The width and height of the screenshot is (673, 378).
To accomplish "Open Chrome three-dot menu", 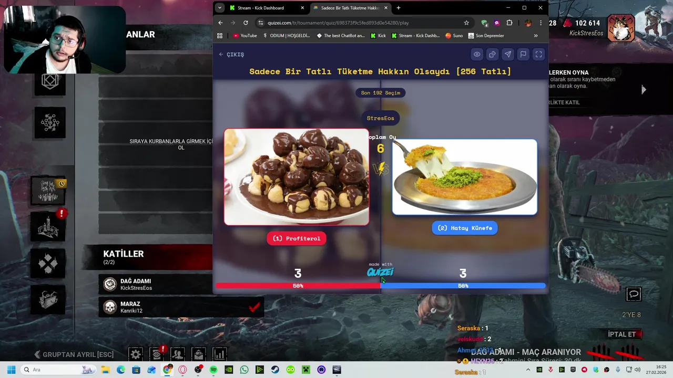I will (541, 23).
